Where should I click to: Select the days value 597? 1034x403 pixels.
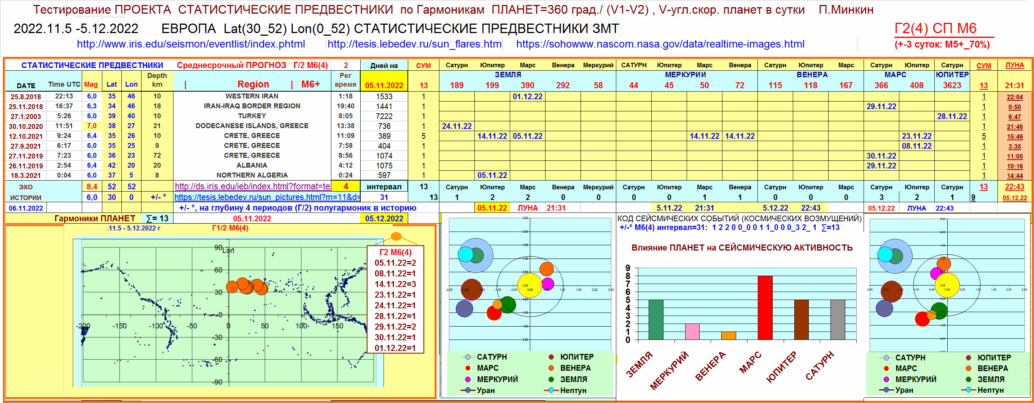coord(384,175)
